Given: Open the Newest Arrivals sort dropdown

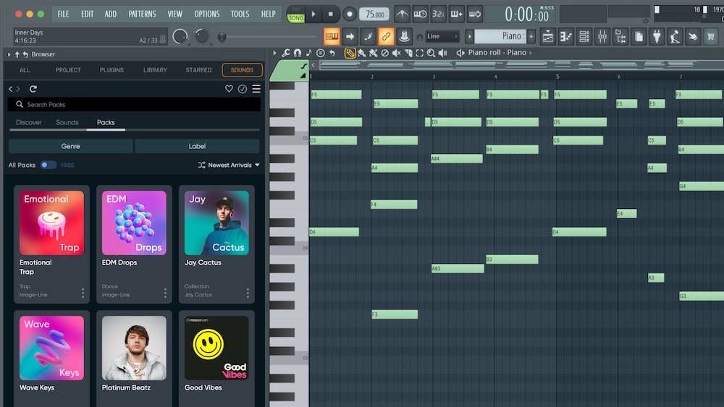Looking at the screenshot, I should pos(229,165).
